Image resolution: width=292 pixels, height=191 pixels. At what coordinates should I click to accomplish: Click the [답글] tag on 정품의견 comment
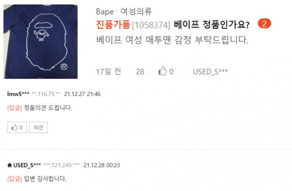click(x=14, y=108)
